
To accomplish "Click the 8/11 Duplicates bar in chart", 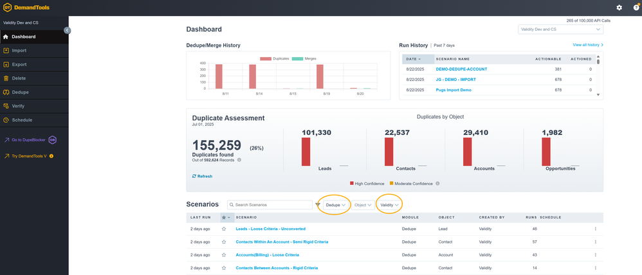I will (219, 76).
